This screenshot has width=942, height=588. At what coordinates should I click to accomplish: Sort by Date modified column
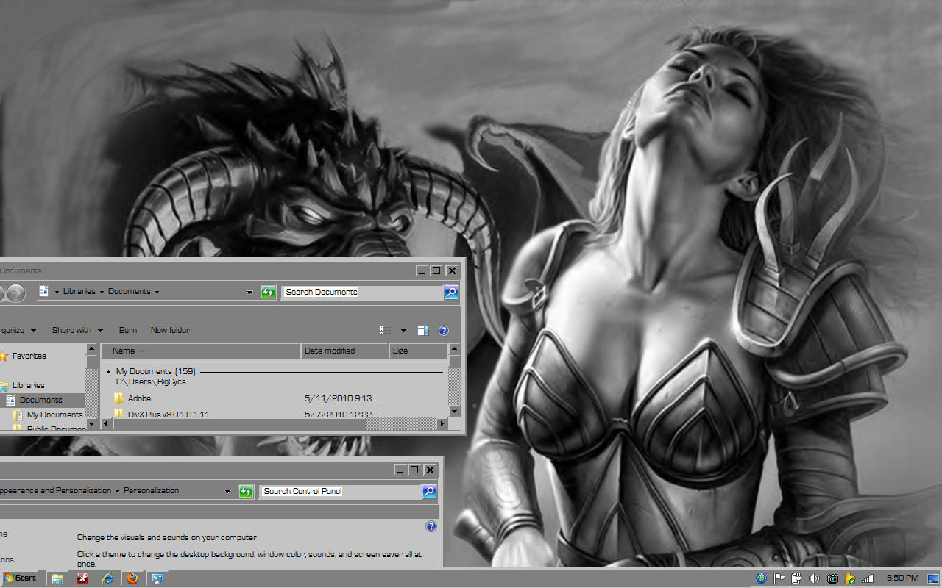(x=344, y=351)
